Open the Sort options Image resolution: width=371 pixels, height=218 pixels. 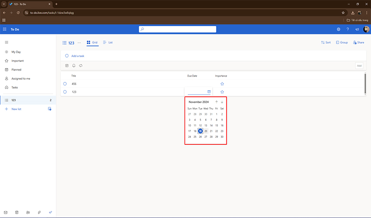coord(326,43)
